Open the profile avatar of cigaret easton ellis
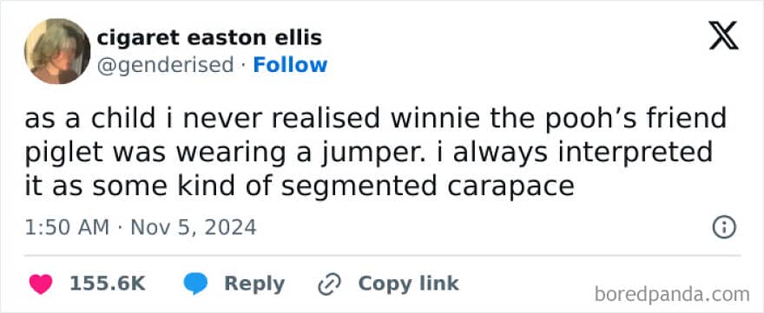This screenshot has width=764, height=313. click(57, 51)
